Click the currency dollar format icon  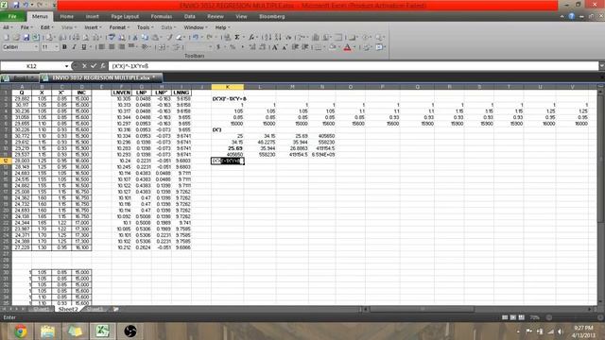(x=218, y=47)
